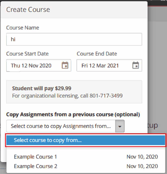Click the 'Course Name' label
The image size is (167, 174).
23,28
